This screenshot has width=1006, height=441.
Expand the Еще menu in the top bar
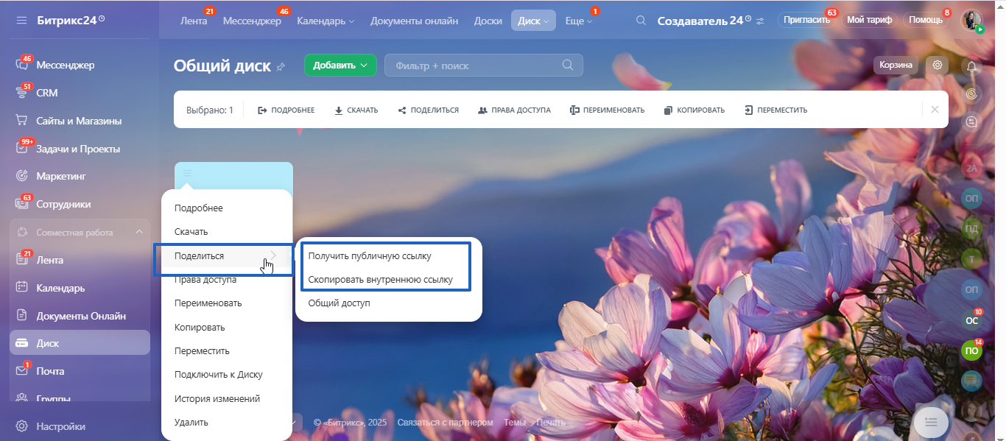pyautogui.click(x=579, y=21)
